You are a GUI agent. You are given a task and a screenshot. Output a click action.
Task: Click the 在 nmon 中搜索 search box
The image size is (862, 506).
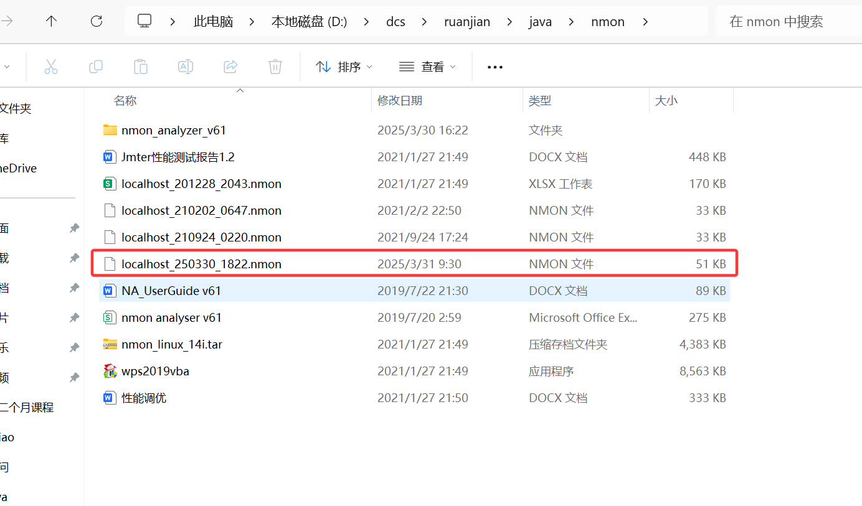[x=789, y=22]
